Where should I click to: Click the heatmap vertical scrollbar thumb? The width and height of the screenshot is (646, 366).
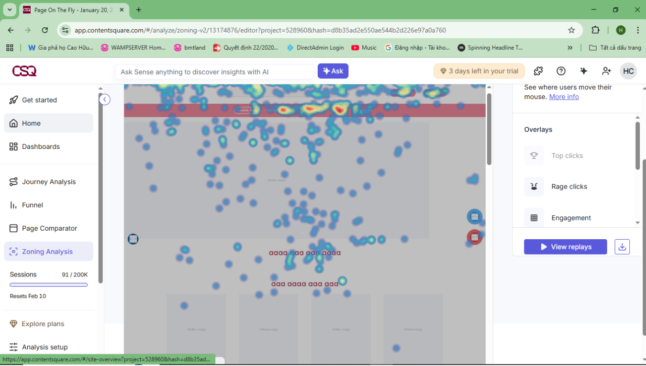click(x=489, y=129)
